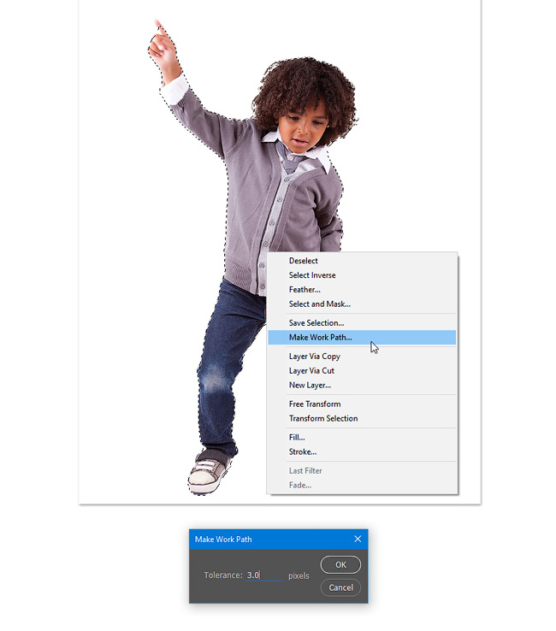Click the Tolerance value field
Screen dimensions: 556x631
pyautogui.click(x=263, y=575)
